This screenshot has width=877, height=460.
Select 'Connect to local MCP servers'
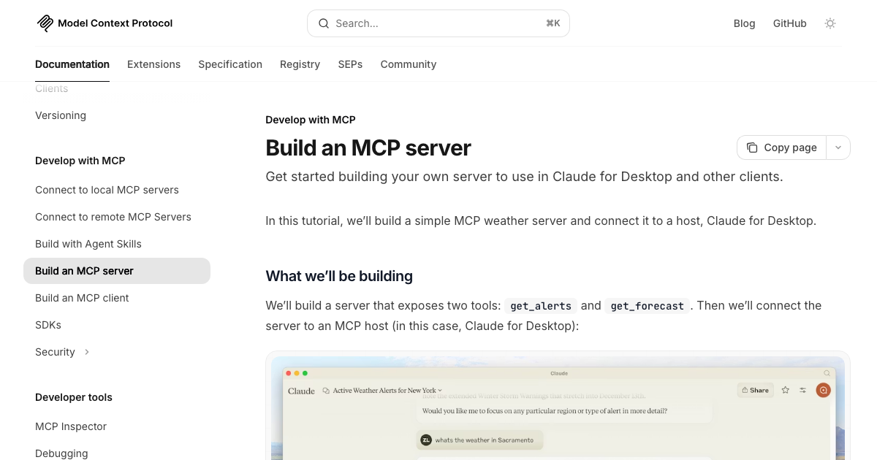107,190
